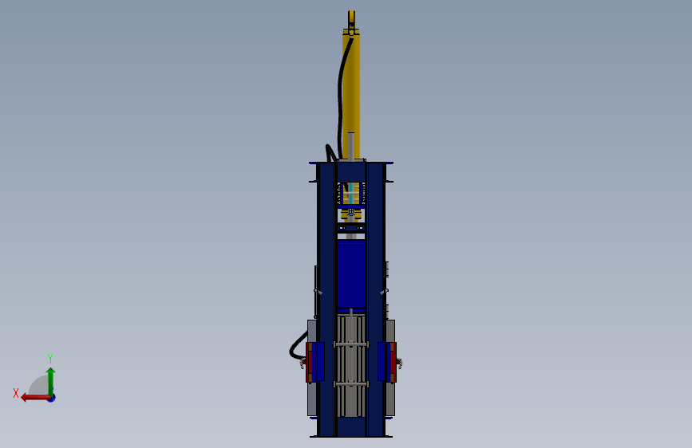Select the red clamp on the right side
This screenshot has height=448, width=692.
[393, 362]
